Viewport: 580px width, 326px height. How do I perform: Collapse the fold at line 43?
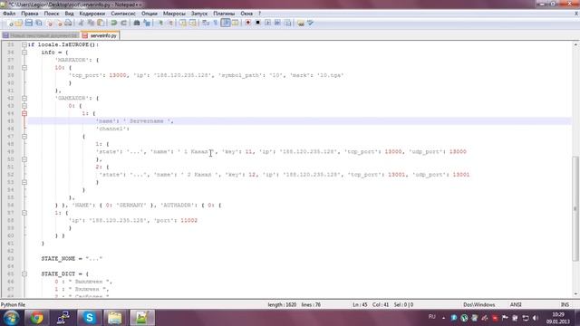coord(24,106)
